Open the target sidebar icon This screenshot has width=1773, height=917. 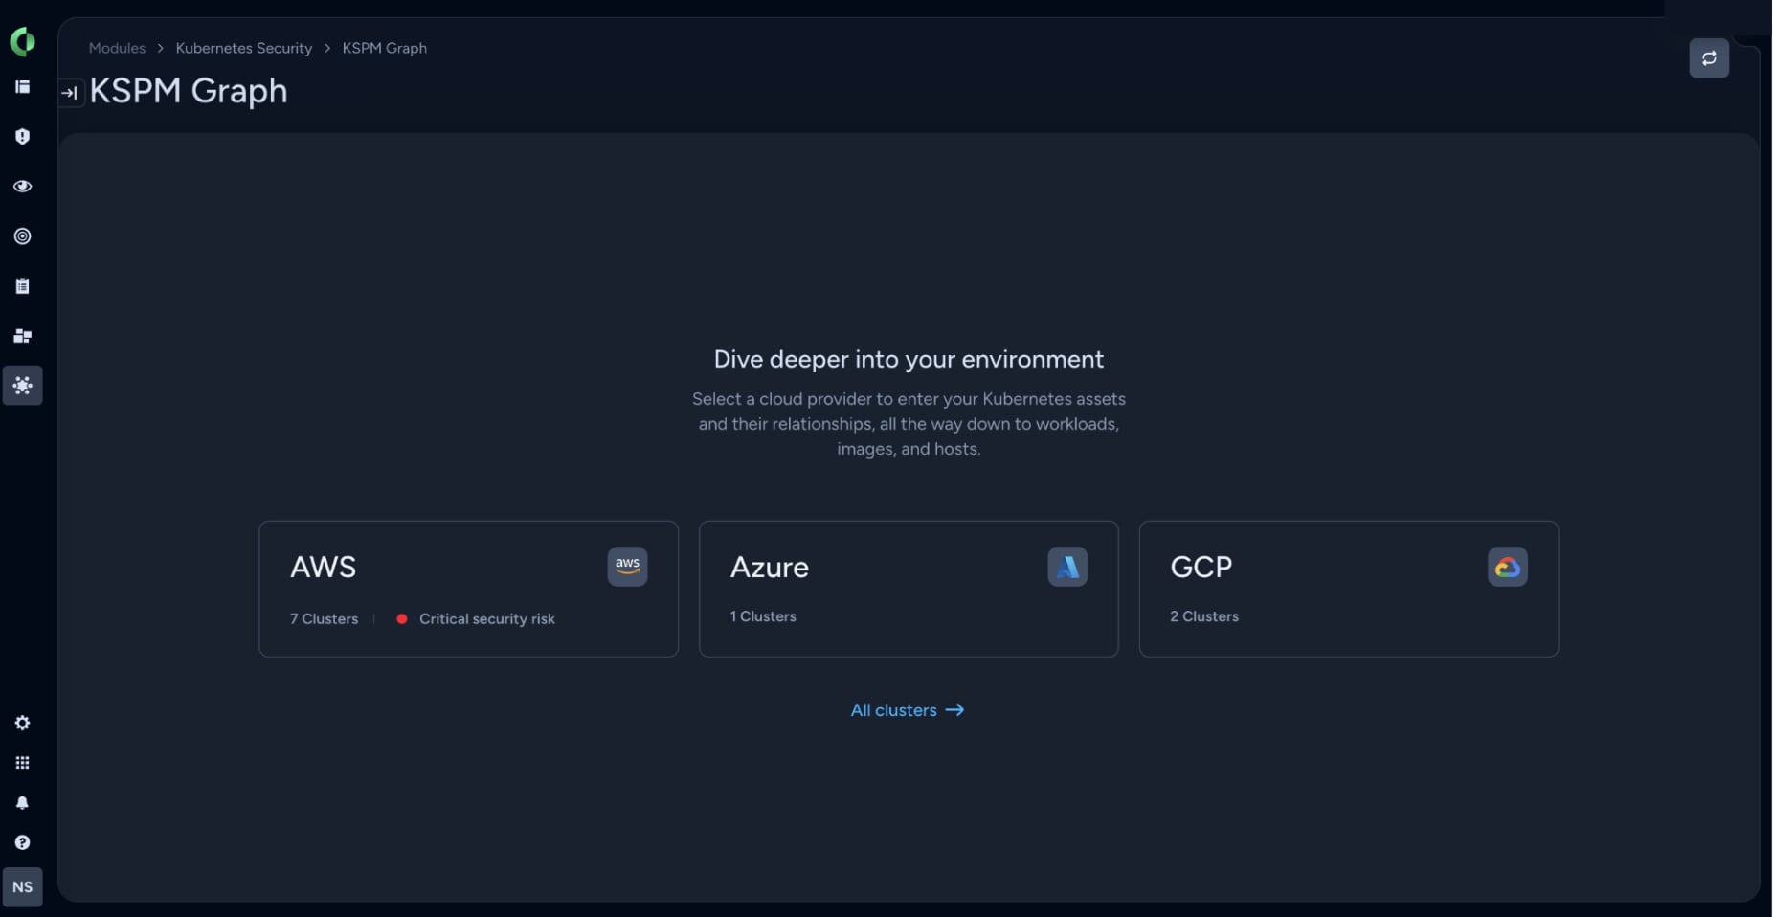[22, 236]
